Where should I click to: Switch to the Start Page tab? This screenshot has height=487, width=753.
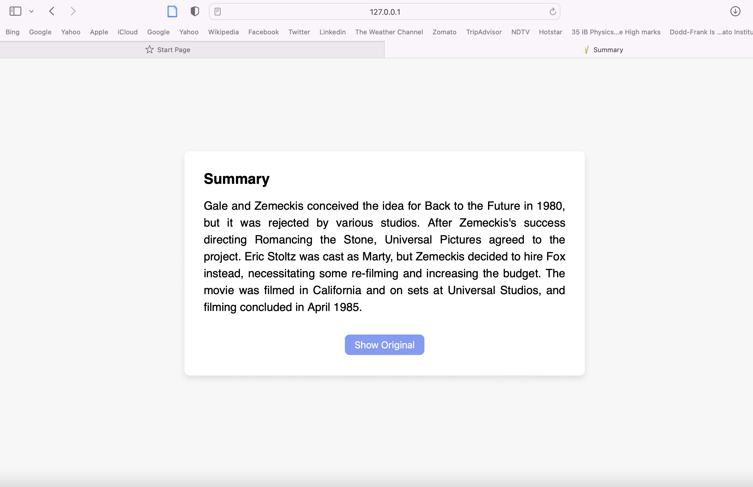click(168, 50)
